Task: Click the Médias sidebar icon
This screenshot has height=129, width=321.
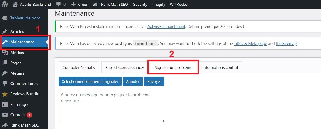Action: [5, 53]
